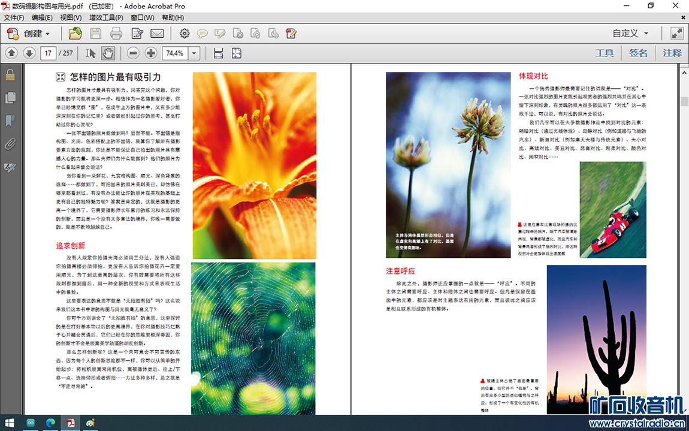Screen dimensions: 689x431
Task: Click the page number input field
Action: tap(49, 53)
